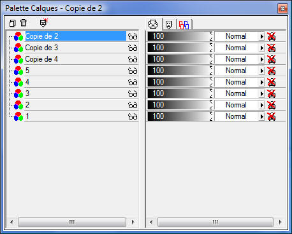Viewport: 292px width, 234px height.
Task: Create a new mask layer icon
Action: 44,23
